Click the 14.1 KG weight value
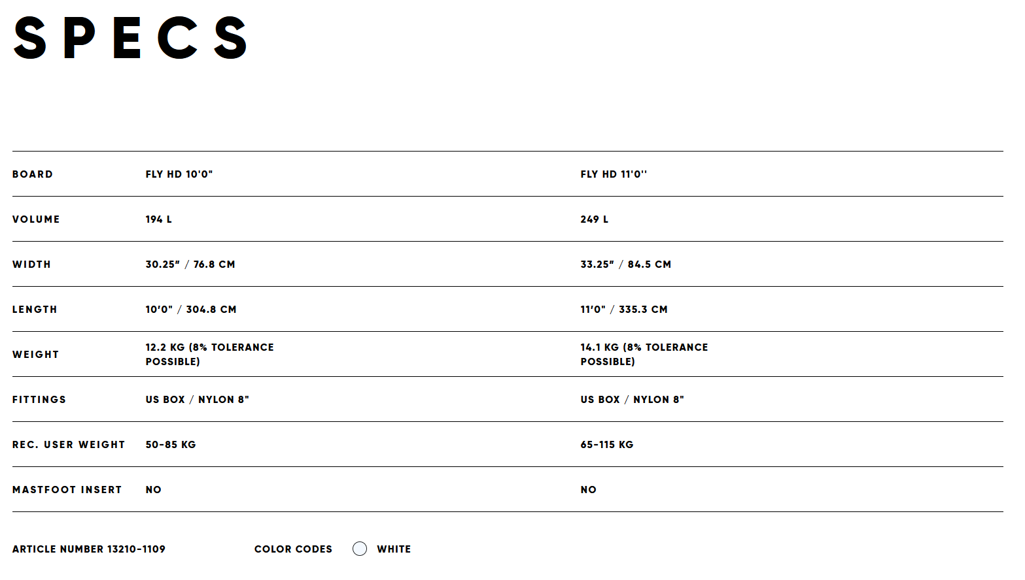1025x580 pixels. pyautogui.click(x=644, y=355)
